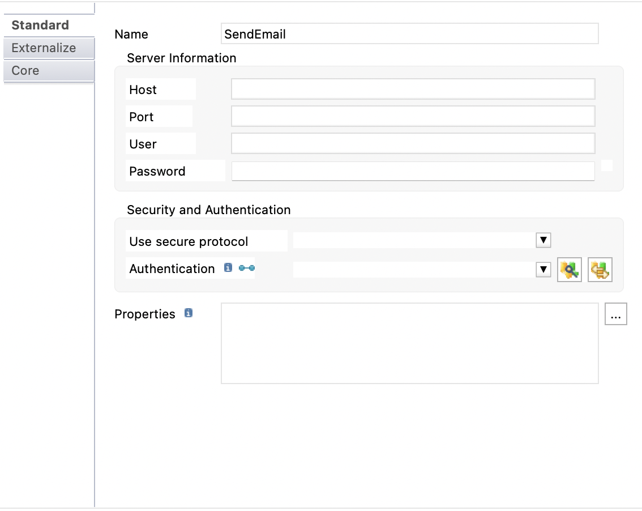
Task: Click the import-export arrows icon beside Authentication
Action: click(600, 270)
